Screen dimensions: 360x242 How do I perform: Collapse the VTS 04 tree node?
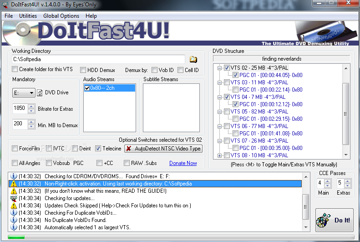[x=219, y=97]
